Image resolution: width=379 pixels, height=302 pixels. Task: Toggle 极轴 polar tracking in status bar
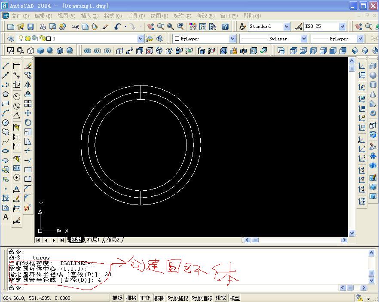click(x=159, y=298)
